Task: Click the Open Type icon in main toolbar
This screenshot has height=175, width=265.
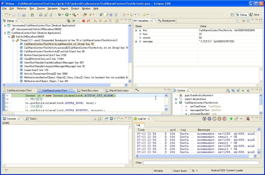Action: point(85,15)
